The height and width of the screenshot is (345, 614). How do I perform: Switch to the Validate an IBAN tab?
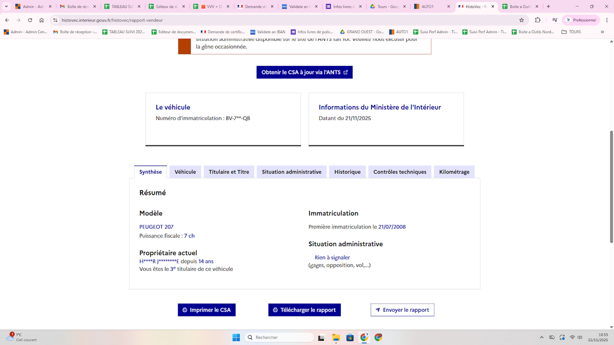pyautogui.click(x=299, y=7)
